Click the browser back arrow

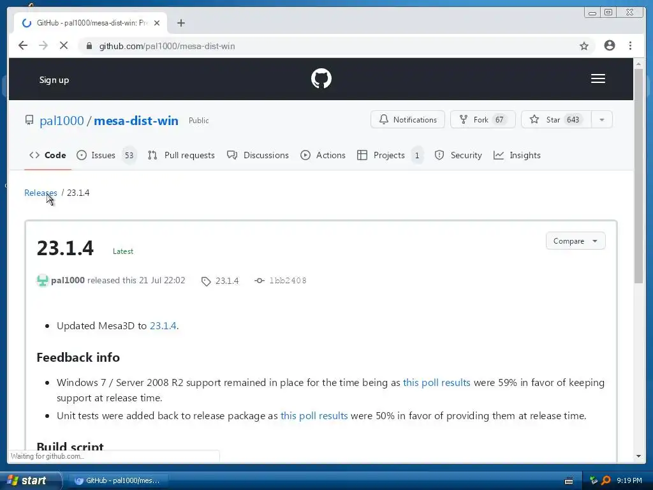[23, 45]
